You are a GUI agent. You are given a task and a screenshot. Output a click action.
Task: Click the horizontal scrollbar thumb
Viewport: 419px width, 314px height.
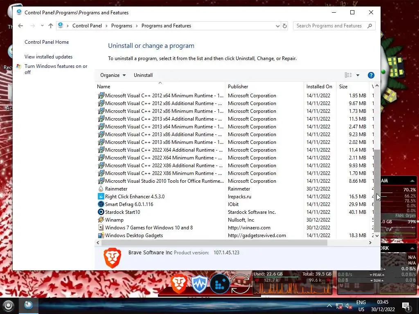point(214,243)
